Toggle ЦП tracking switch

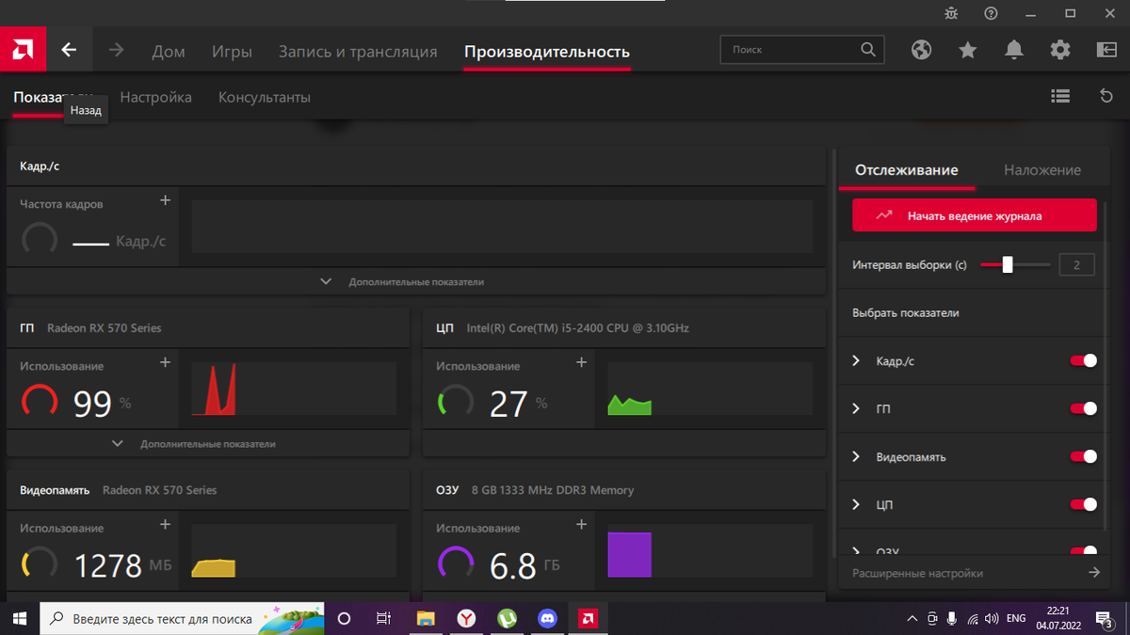[x=1084, y=504]
